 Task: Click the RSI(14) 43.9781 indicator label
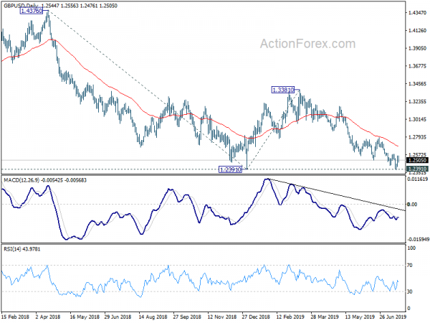[21, 249]
